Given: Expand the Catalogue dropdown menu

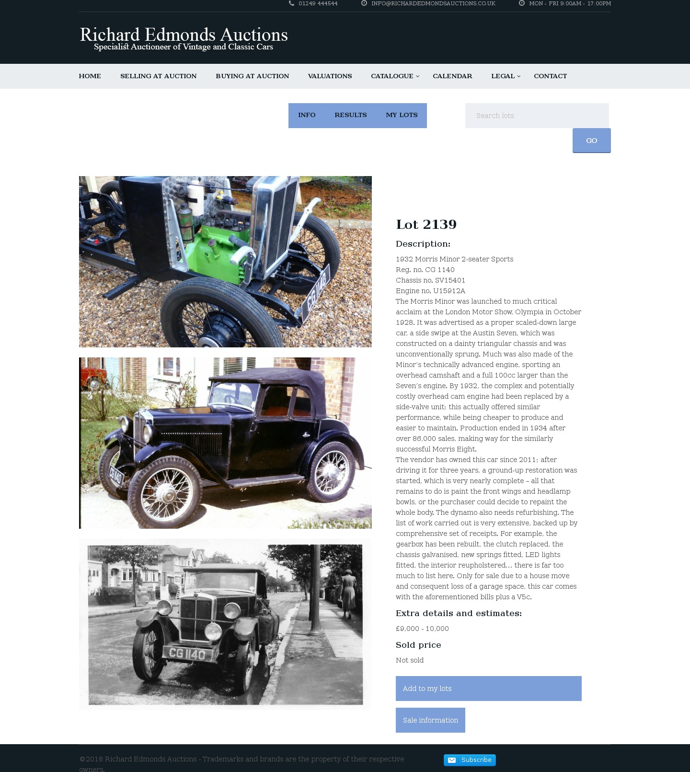Looking at the screenshot, I should pyautogui.click(x=395, y=76).
